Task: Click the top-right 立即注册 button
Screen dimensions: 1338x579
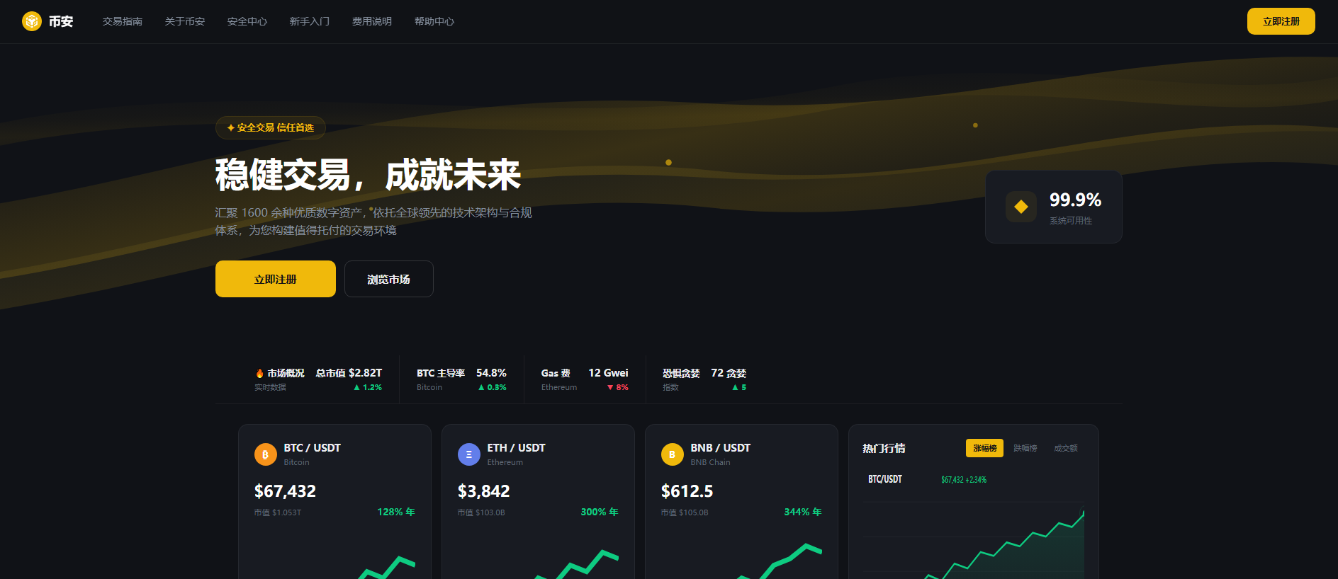Action: point(1281,21)
